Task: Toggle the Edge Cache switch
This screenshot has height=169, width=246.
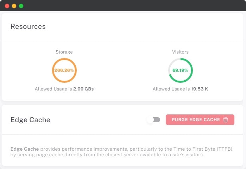Action: pyautogui.click(x=153, y=120)
